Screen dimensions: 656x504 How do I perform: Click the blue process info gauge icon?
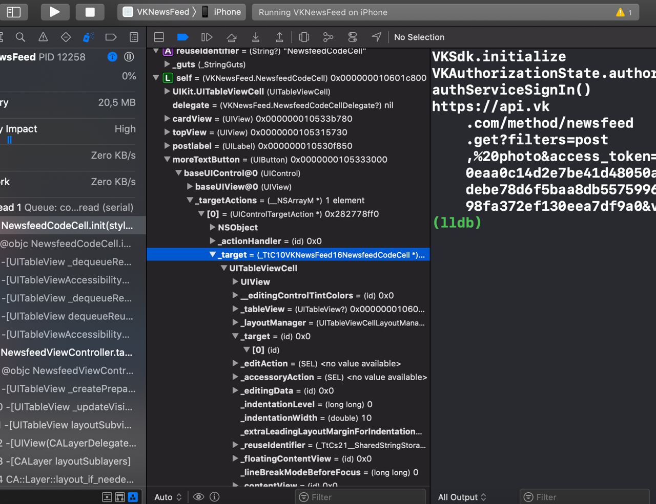point(112,57)
